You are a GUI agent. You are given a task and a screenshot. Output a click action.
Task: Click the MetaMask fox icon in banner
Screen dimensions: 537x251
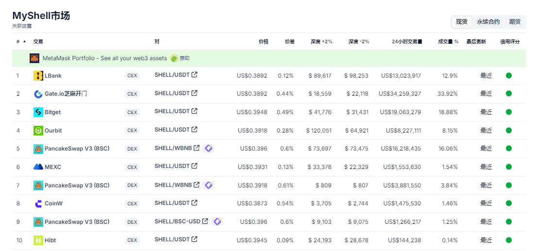34,58
